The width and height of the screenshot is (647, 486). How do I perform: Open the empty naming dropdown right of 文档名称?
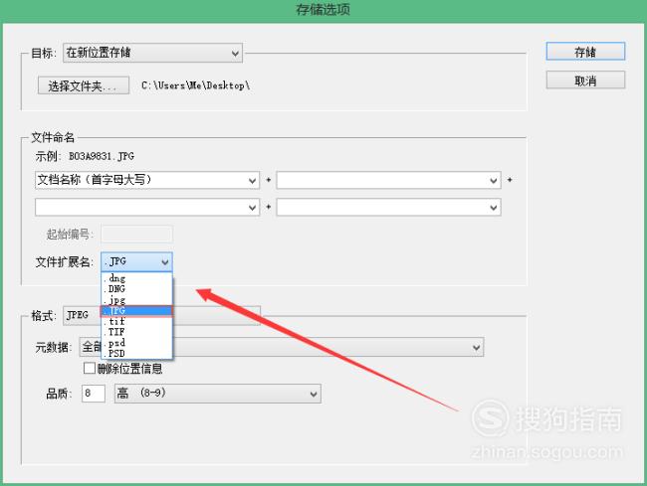[x=388, y=181]
